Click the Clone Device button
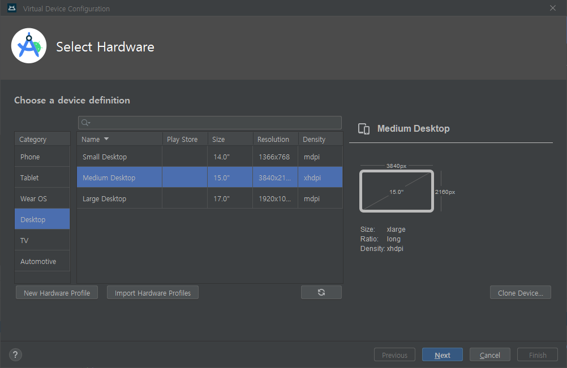 point(521,292)
